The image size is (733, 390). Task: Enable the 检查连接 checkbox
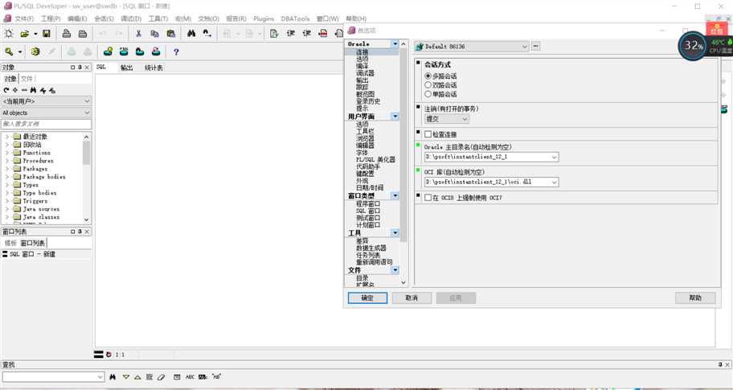tap(428, 134)
